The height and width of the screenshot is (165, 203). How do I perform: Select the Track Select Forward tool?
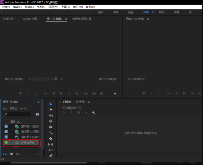[x=51, y=109]
